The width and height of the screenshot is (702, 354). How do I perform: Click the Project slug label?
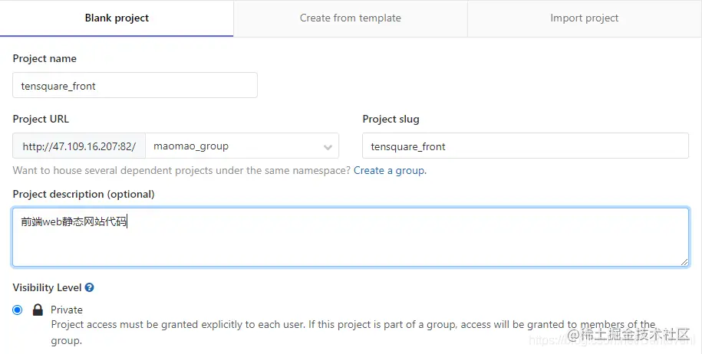(391, 120)
